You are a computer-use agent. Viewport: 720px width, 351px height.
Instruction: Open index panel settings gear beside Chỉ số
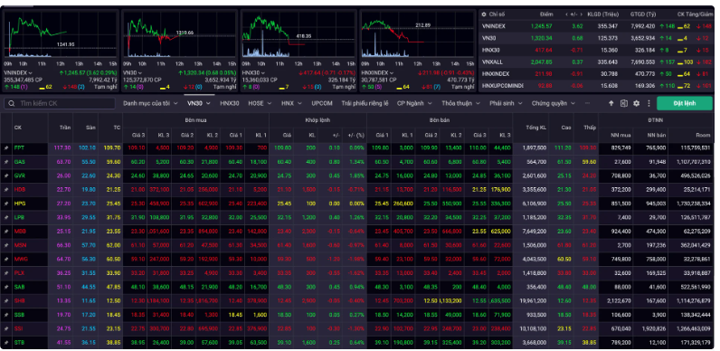coord(484,14)
